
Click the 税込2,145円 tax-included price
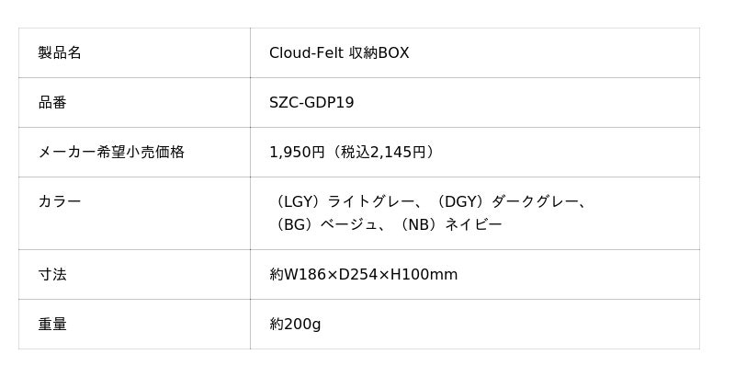coord(384,153)
